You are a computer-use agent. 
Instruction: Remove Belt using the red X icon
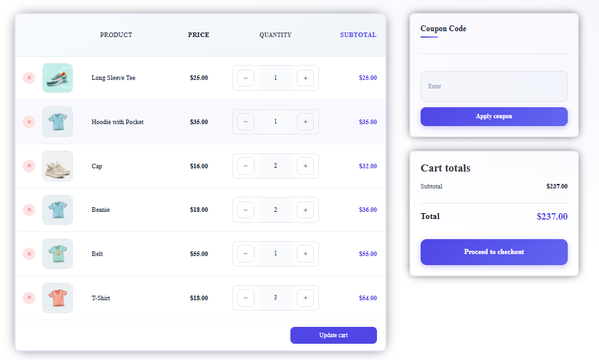[29, 253]
